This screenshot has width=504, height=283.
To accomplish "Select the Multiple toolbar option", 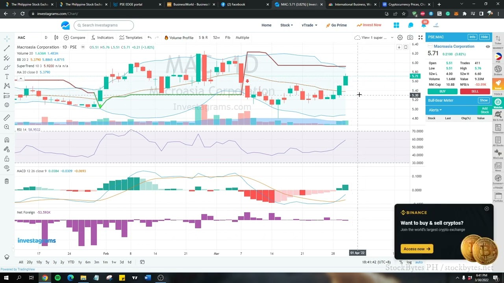I will 242,37.
